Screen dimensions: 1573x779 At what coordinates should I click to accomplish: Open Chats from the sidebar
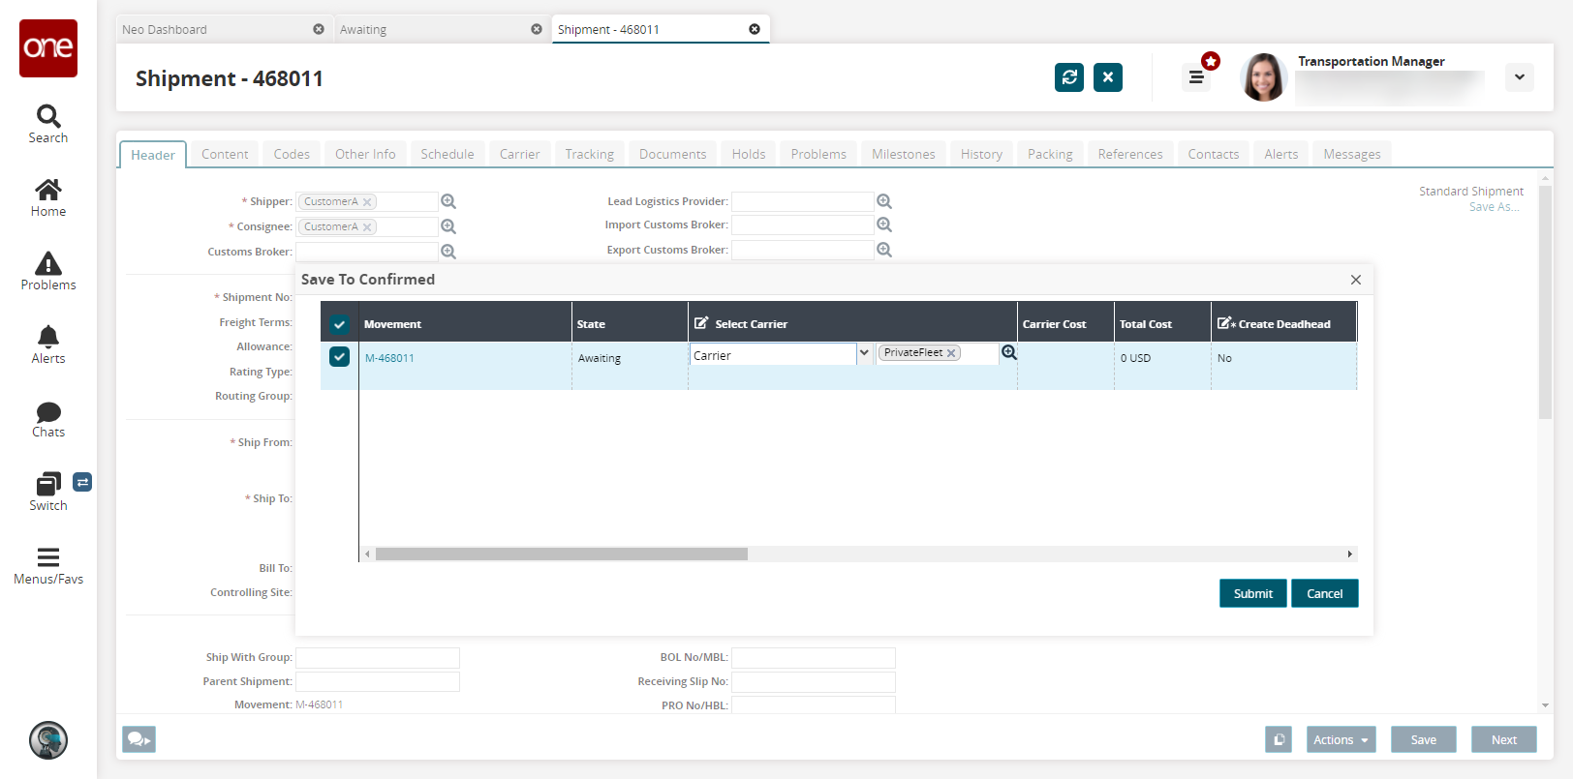click(x=48, y=418)
